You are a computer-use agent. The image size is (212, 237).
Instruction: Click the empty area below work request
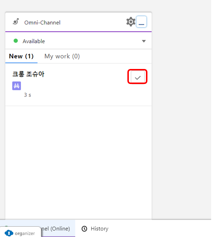click(78, 159)
